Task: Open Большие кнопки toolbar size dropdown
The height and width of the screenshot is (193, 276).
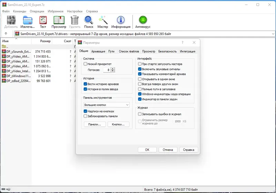Action: coord(107,105)
